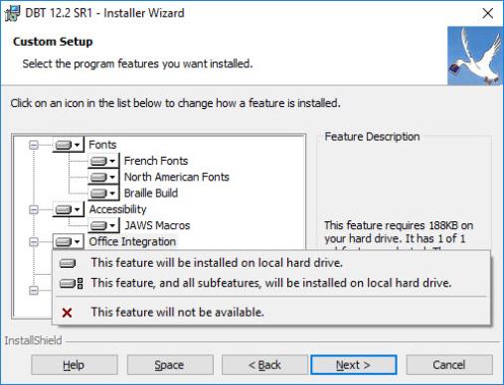The image size is (504, 385).
Task: Select the Office Integration tree item
Action: pyautogui.click(x=132, y=242)
